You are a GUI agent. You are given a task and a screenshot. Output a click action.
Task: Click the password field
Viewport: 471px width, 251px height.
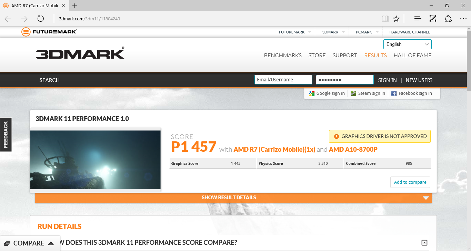pos(344,80)
